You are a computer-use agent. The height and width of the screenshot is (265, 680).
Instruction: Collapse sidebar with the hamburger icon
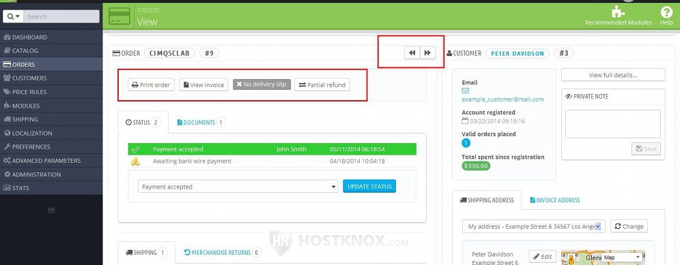[51, 211]
